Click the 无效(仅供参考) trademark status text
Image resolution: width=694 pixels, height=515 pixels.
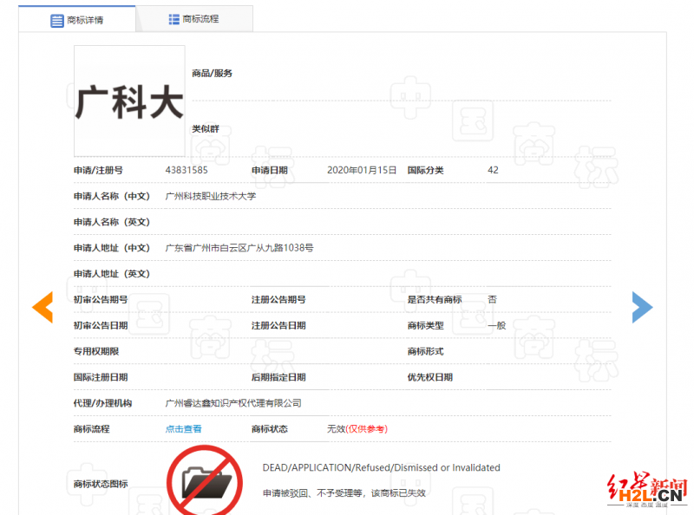357,429
